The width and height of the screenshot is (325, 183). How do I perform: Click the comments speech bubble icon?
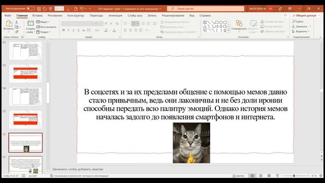pyautogui.click(x=285, y=16)
